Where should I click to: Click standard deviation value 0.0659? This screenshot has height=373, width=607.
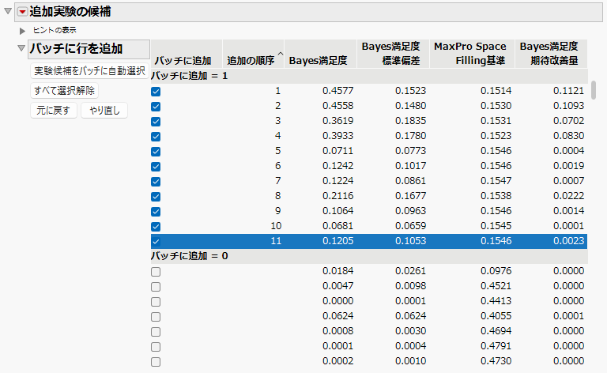point(410,226)
